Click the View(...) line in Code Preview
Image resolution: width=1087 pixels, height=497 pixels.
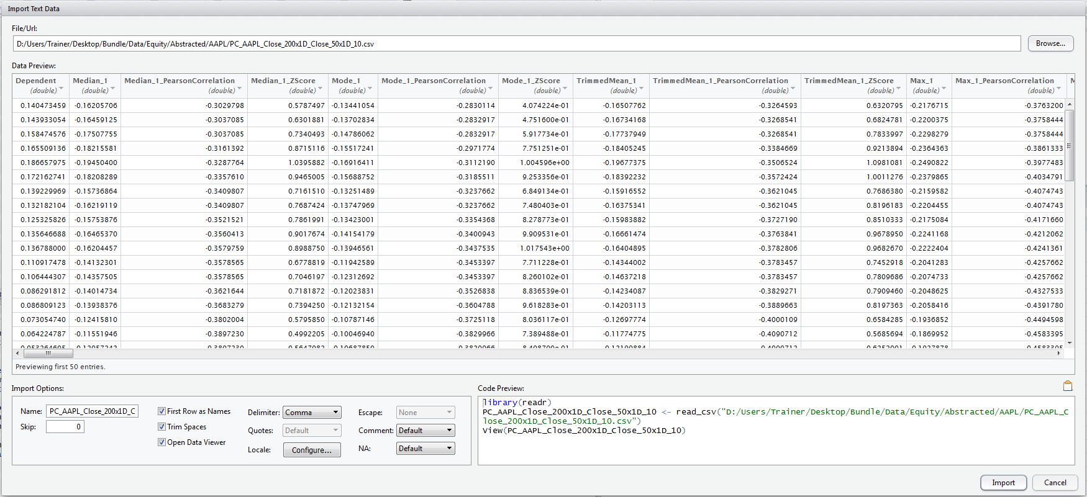tap(584, 430)
